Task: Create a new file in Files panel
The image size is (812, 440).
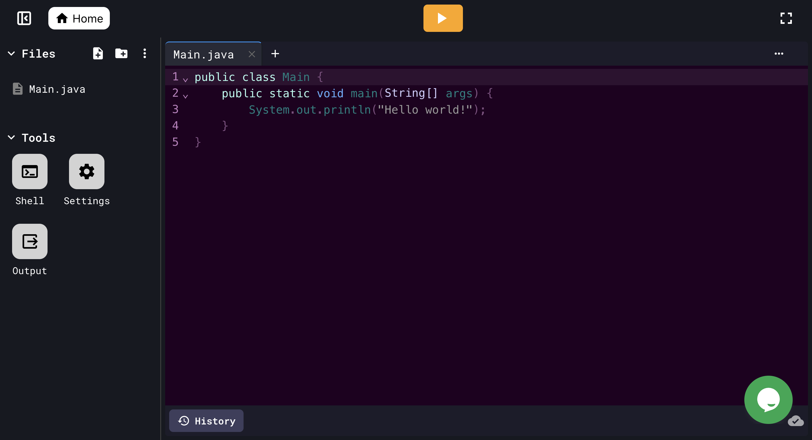Action: pos(98,54)
